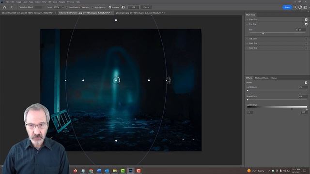Expand the Path Blur section
The image size is (310, 174).
(247, 43)
